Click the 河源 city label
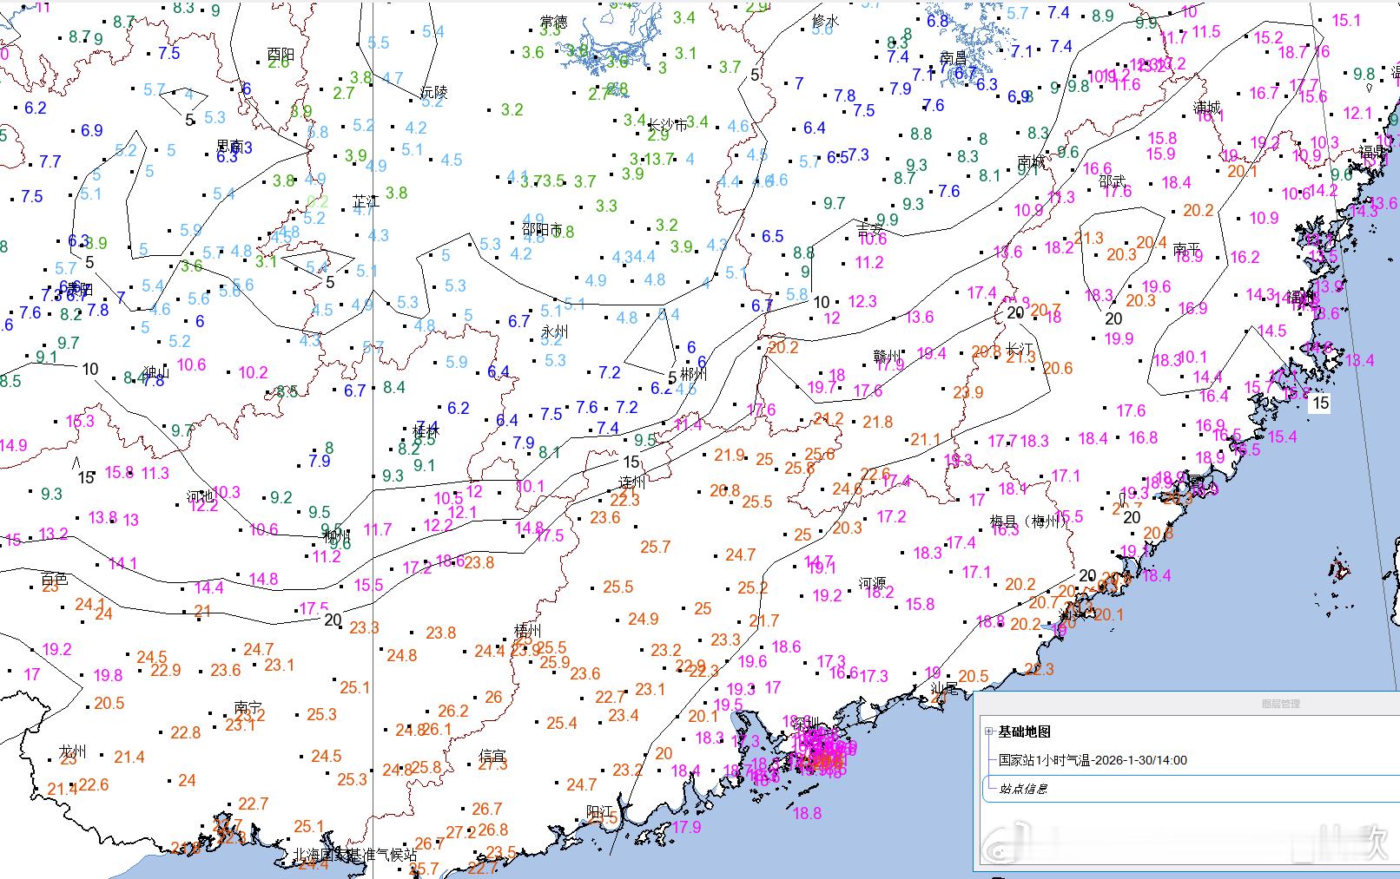Viewport: 1400px width, 879px height. tap(873, 583)
